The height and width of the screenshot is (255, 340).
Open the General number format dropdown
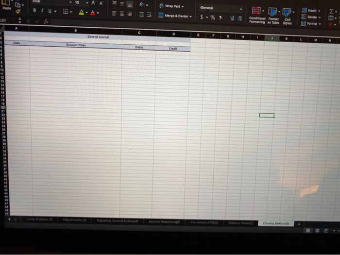coord(221,8)
